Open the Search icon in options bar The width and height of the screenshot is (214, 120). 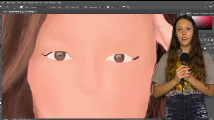pos(207,7)
